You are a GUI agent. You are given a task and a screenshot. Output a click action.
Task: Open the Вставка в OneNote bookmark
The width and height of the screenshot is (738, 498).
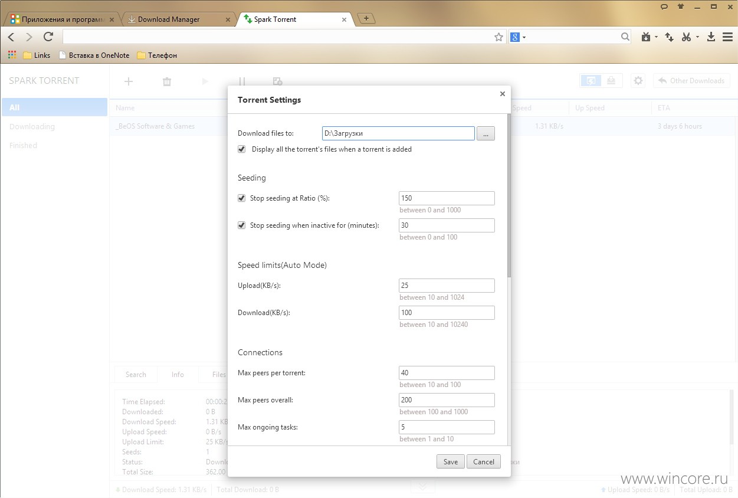94,55
